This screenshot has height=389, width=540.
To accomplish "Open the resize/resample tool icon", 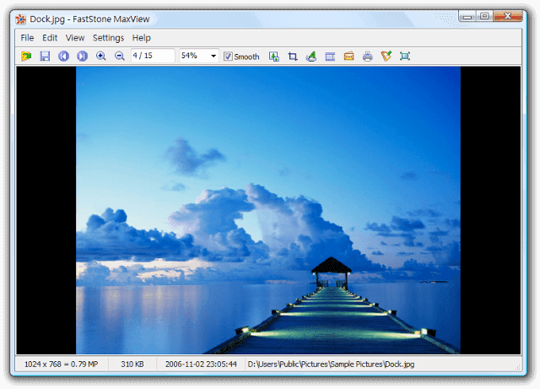I will point(274,57).
